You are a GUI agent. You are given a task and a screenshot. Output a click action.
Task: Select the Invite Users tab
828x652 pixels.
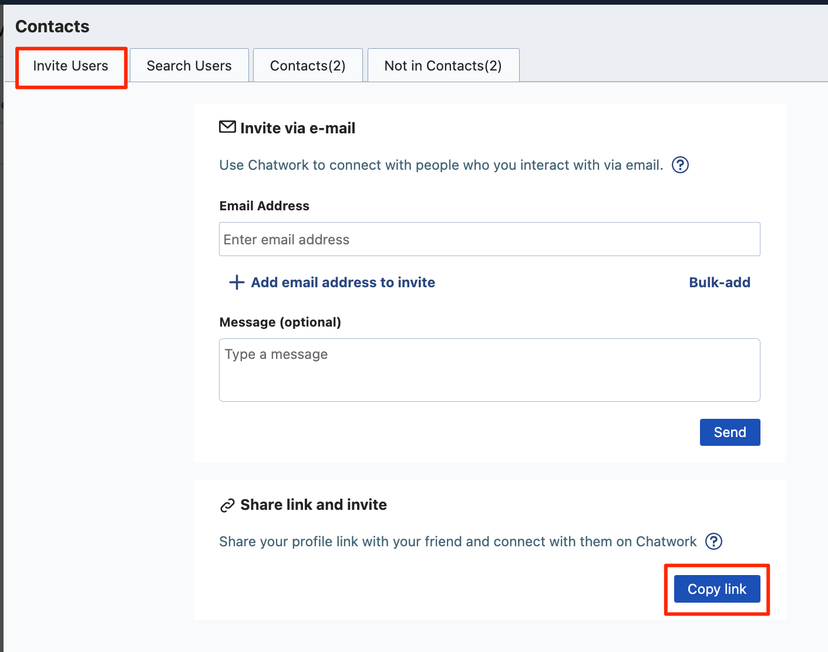[70, 66]
